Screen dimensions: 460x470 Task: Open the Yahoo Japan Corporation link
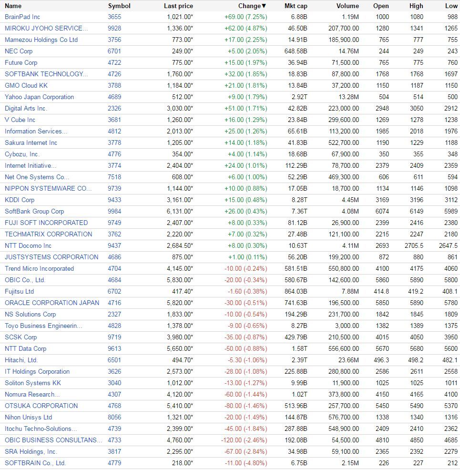point(39,97)
